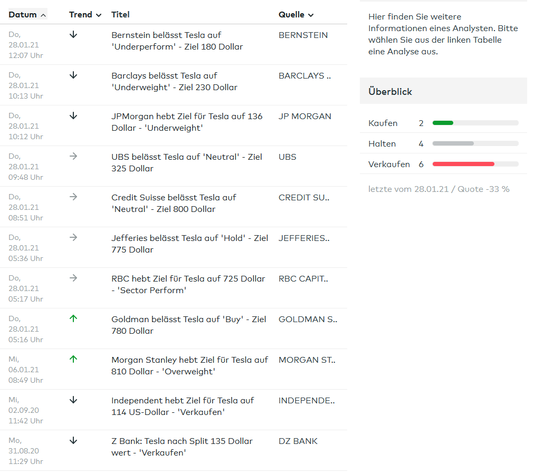The image size is (534, 474).
Task: Click the INDEPENDE.. source cell
Action: click(307, 401)
